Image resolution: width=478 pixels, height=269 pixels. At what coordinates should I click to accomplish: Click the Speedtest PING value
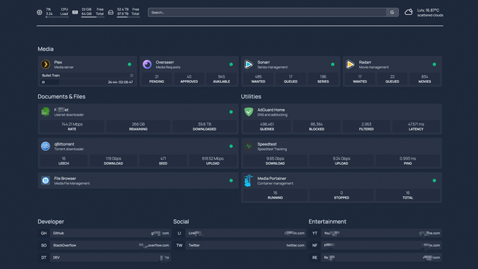[x=408, y=161]
